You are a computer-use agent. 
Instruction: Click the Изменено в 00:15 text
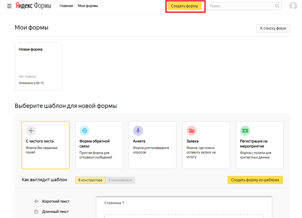pyautogui.click(x=31, y=83)
